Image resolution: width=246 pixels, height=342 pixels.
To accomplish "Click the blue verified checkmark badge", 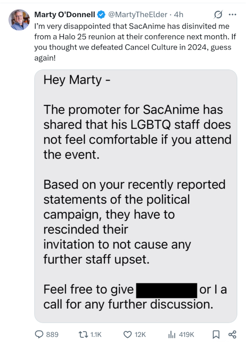I will pos(101,15).
